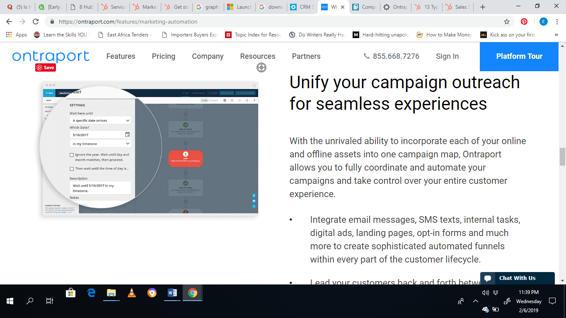
Task: Switch to the Service tab
Action: pos(113,7)
